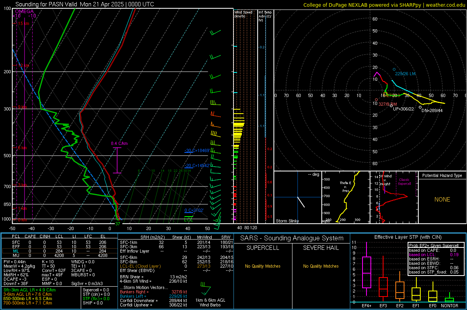Click the 'Wind Speed (knots)' panel header

(x=243, y=14)
